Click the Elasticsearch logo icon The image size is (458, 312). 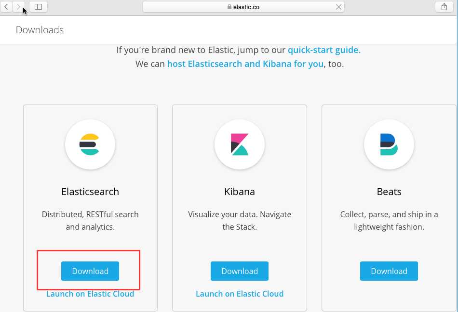click(x=90, y=144)
